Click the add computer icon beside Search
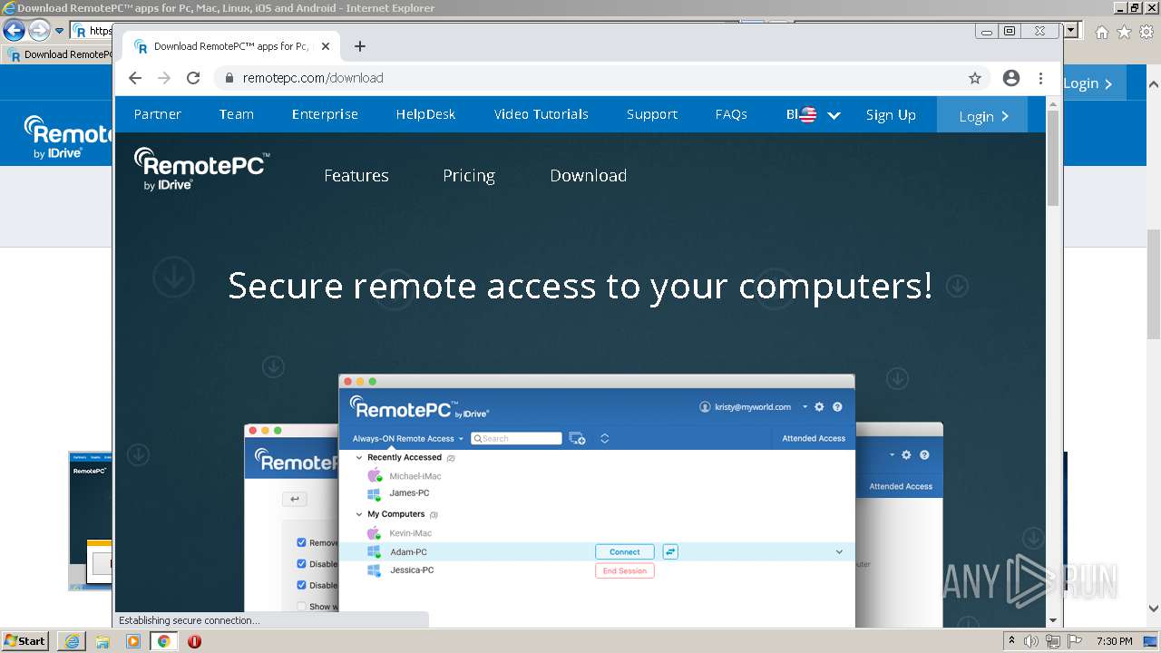 pyautogui.click(x=577, y=439)
